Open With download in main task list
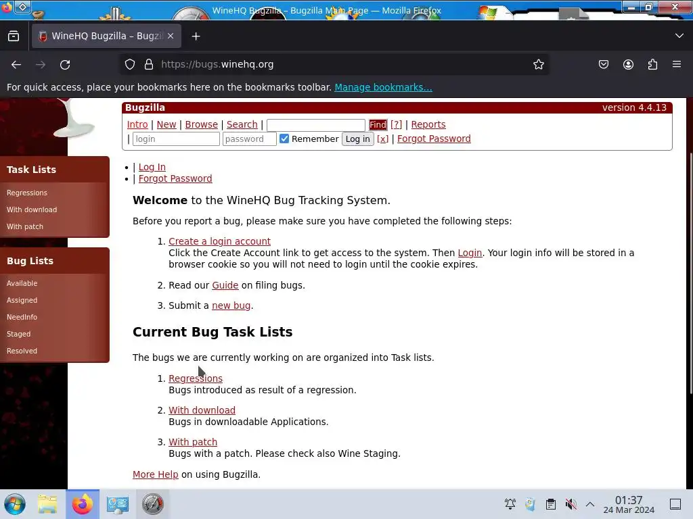Image resolution: width=693 pixels, height=519 pixels. pyautogui.click(x=202, y=410)
